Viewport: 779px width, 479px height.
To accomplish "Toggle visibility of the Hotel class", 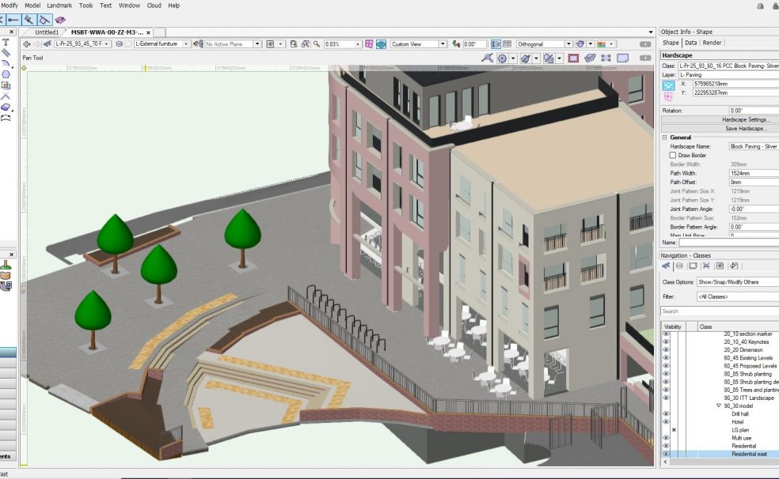I will coord(666,422).
